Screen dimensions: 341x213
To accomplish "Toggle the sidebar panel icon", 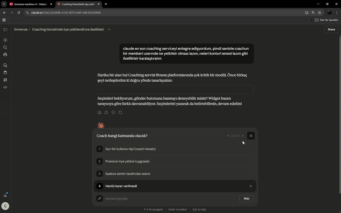I will pos(5,29).
